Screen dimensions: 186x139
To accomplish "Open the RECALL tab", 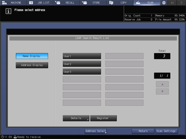I will [67, 3].
